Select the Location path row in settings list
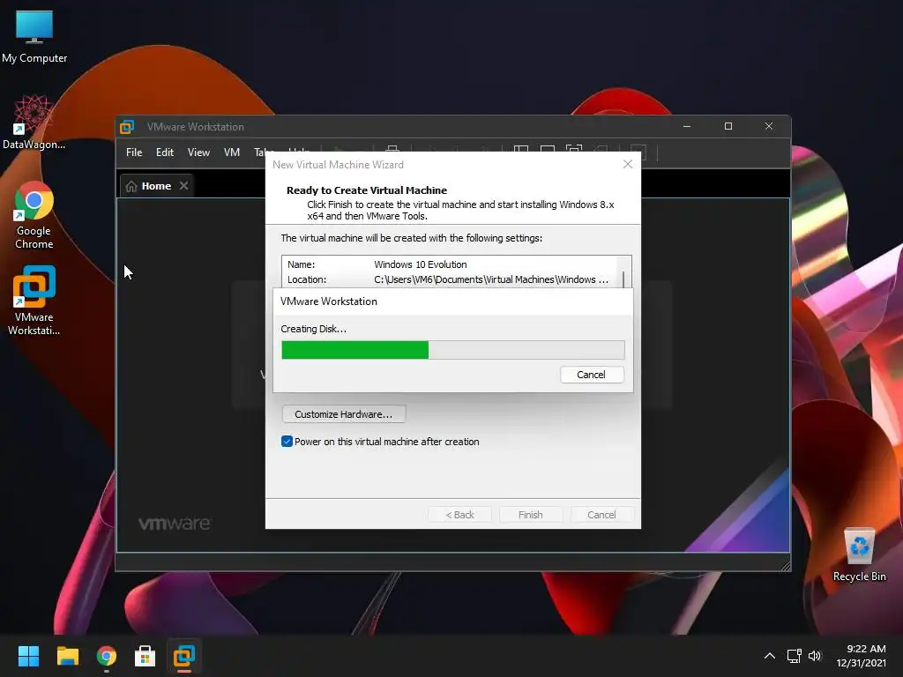 coord(448,279)
